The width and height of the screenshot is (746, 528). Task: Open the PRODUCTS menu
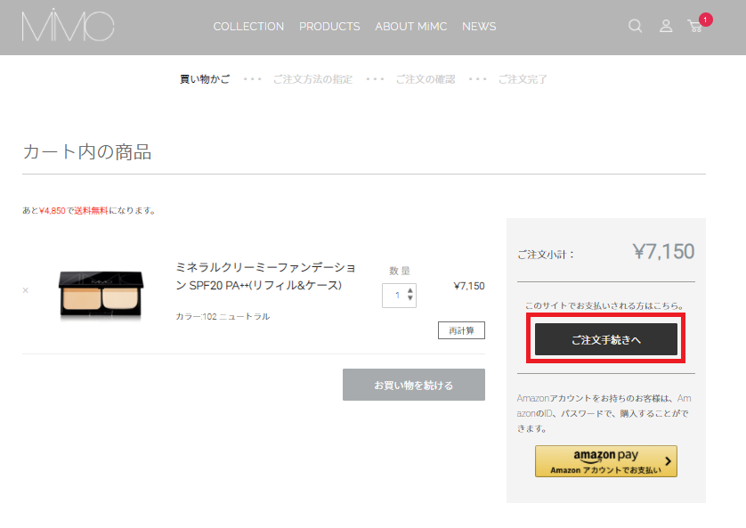click(329, 27)
